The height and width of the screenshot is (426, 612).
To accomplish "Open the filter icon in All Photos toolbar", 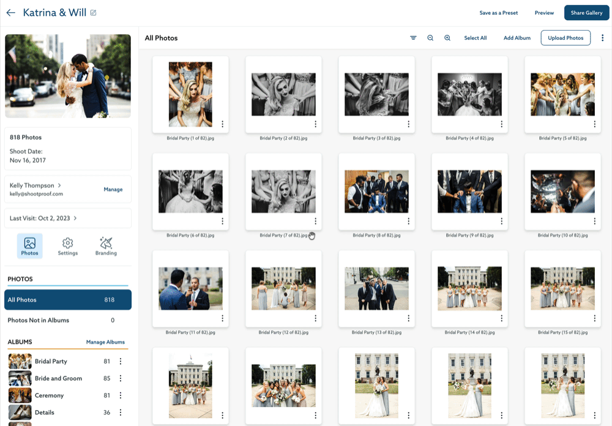I will click(x=413, y=38).
